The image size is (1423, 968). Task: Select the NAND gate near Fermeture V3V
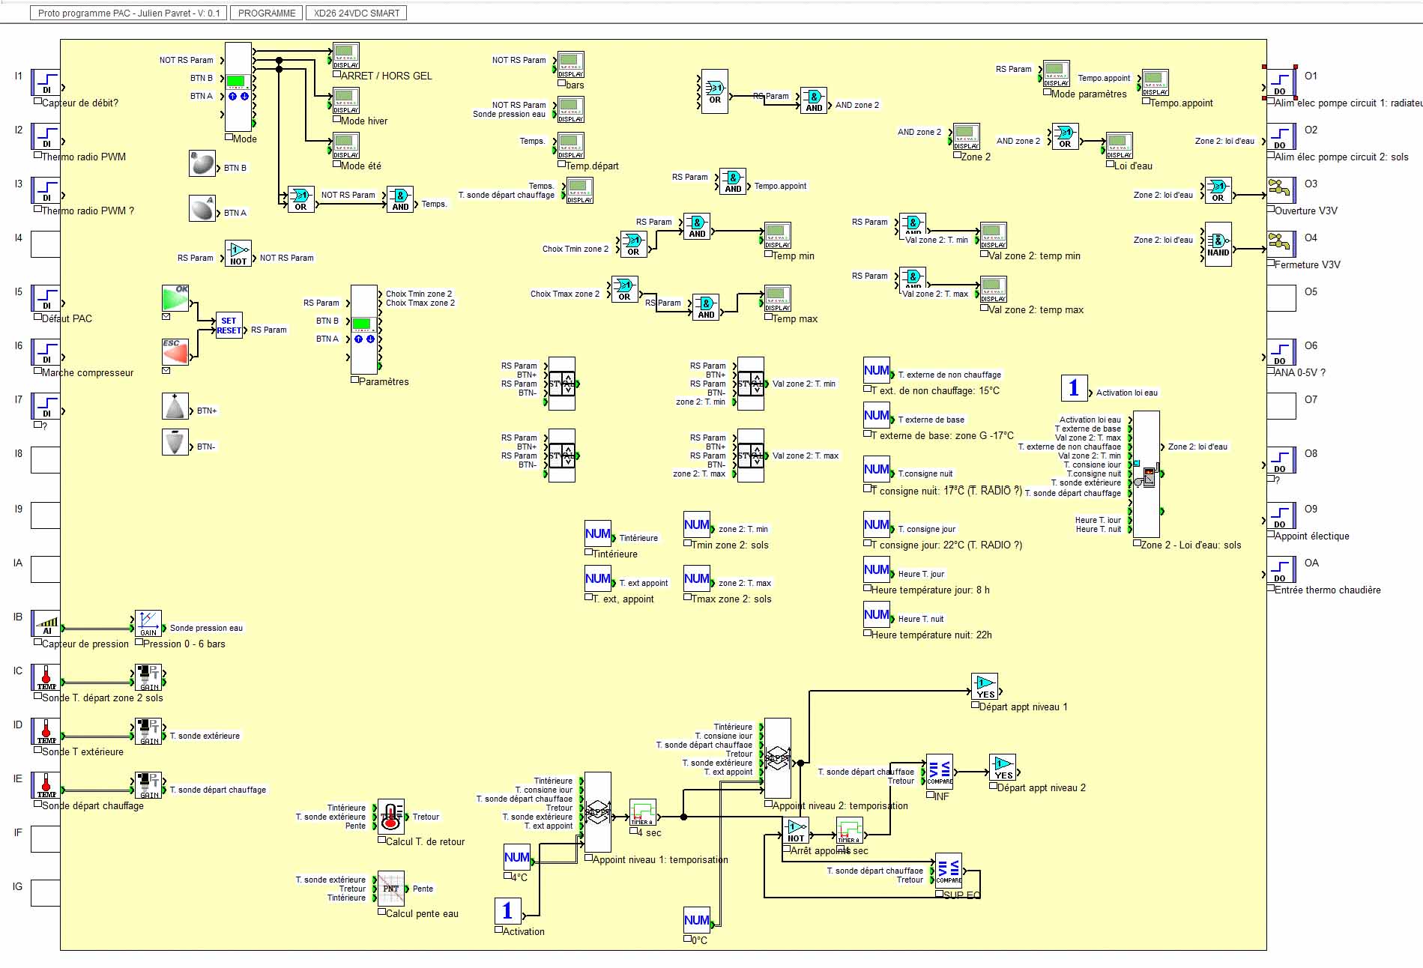[1218, 244]
